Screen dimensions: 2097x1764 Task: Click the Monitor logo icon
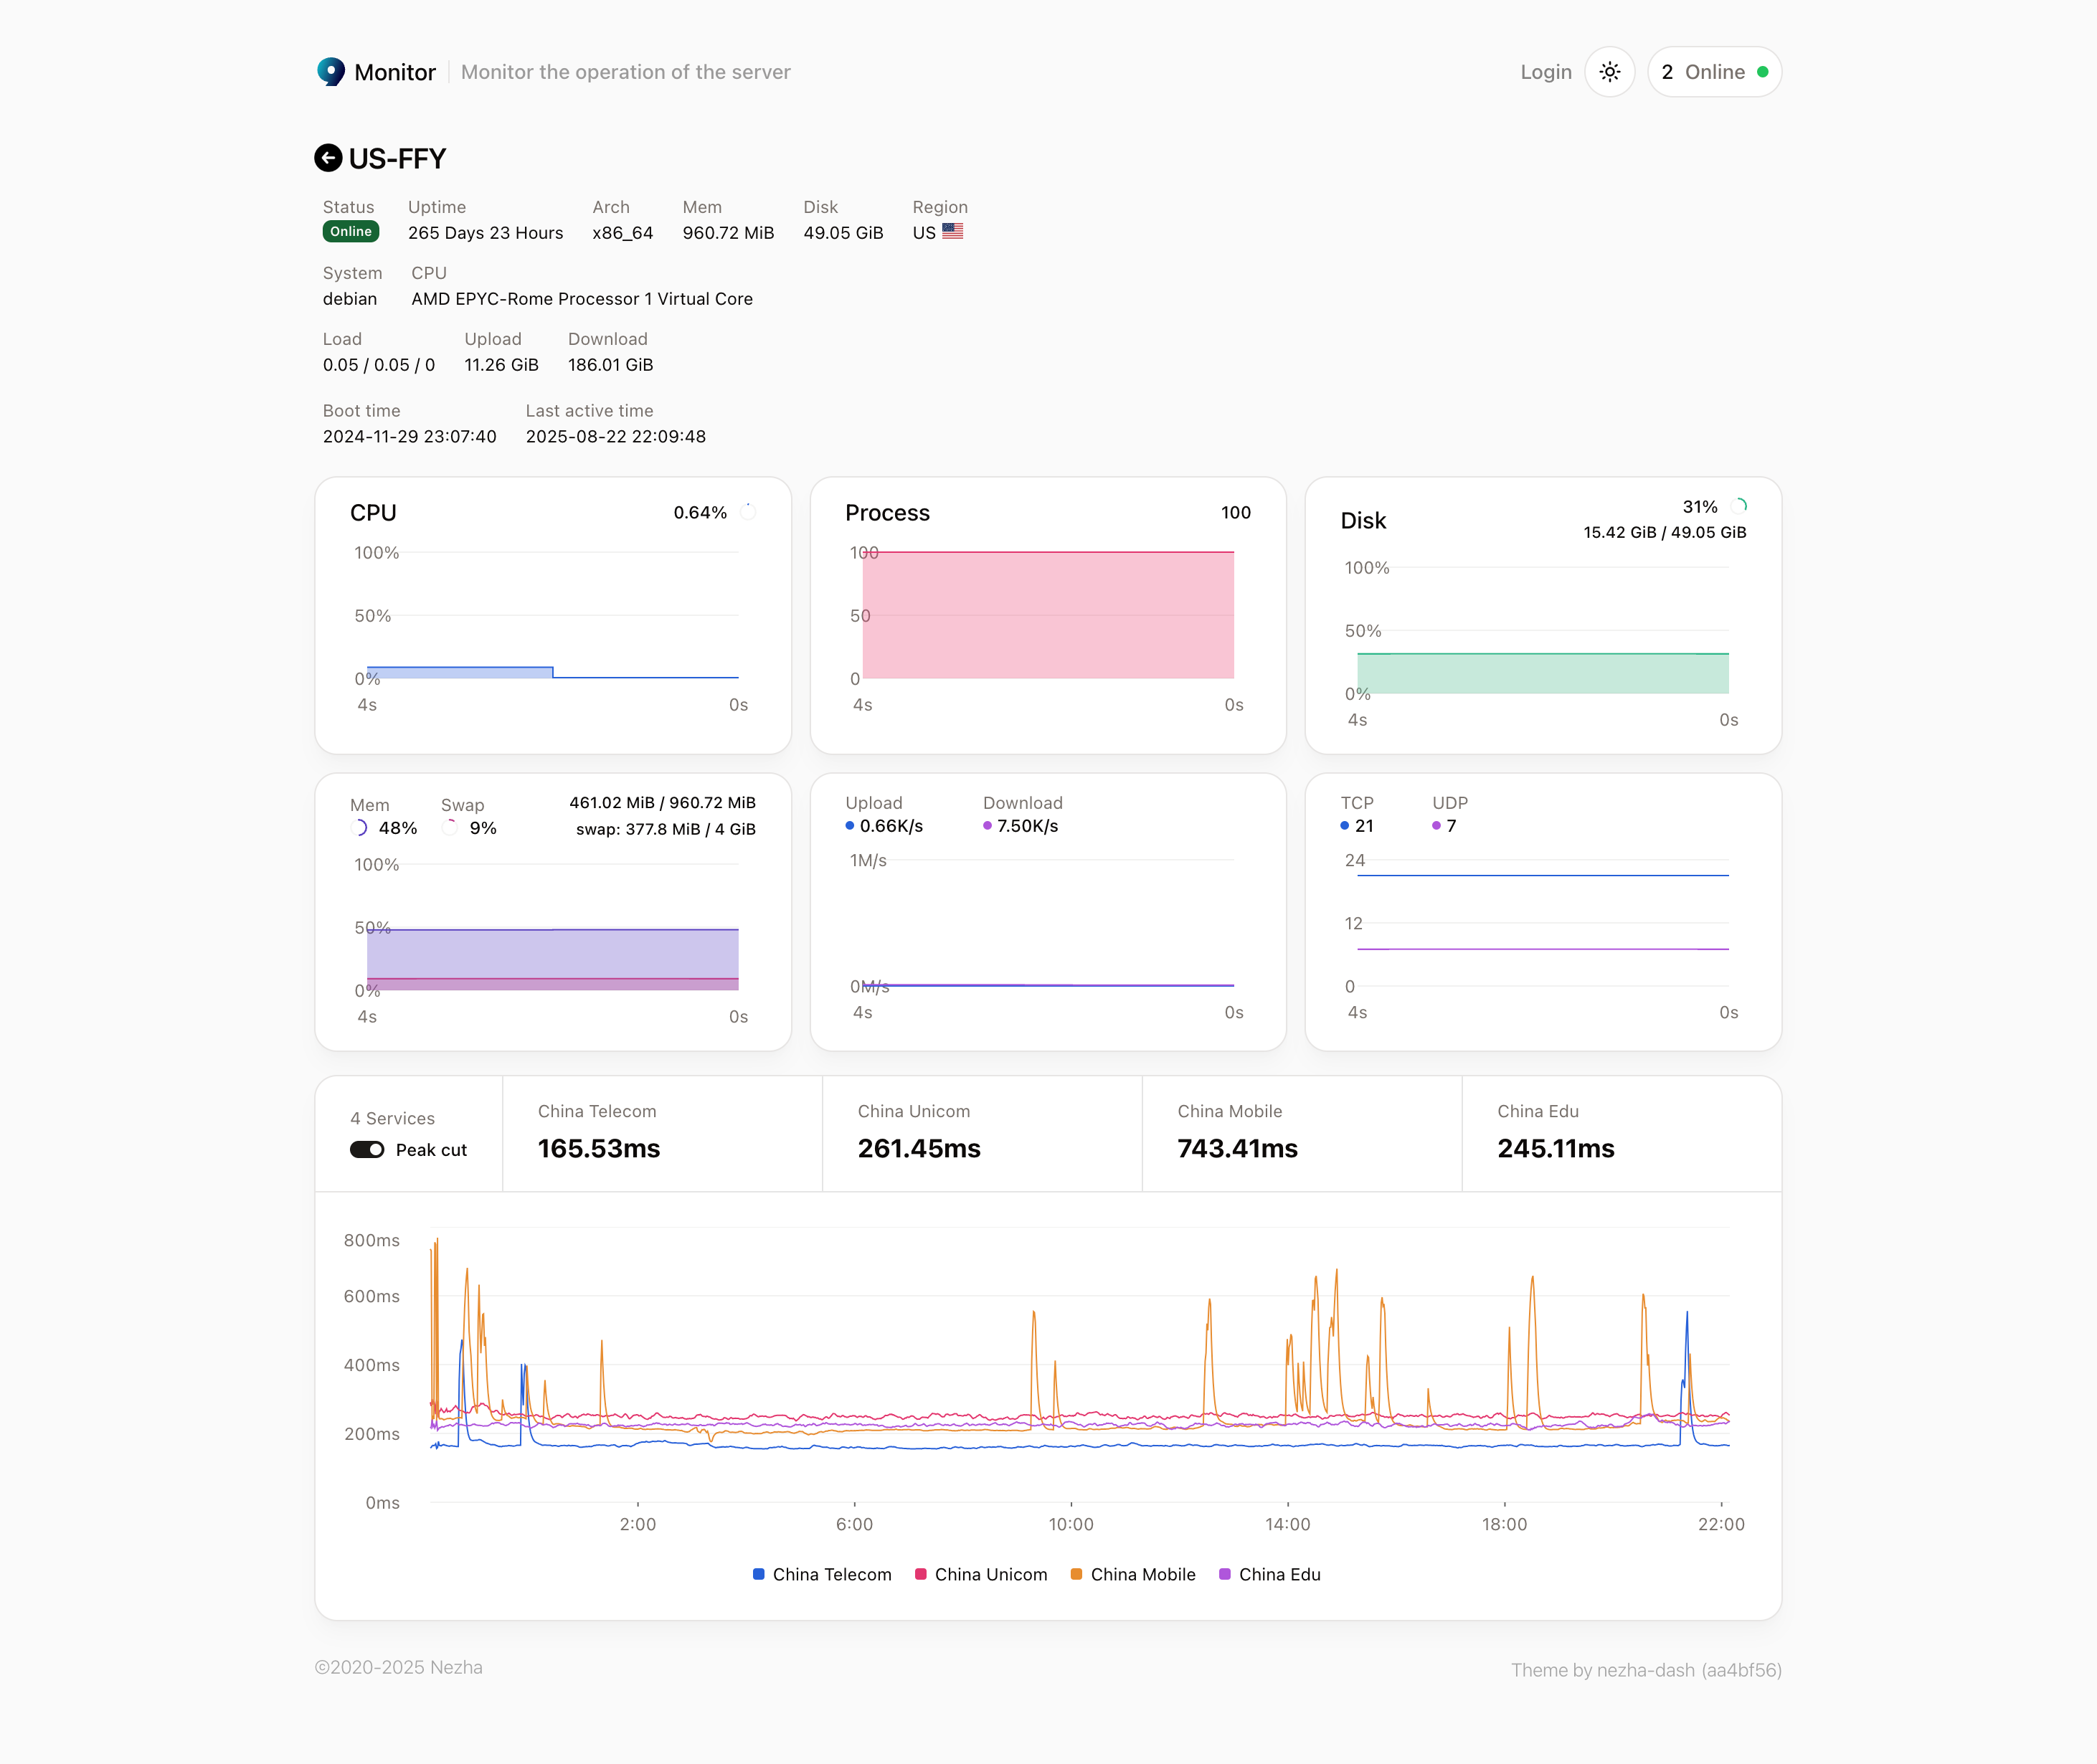point(331,72)
